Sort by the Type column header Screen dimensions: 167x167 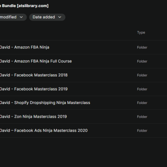(x=141, y=33)
